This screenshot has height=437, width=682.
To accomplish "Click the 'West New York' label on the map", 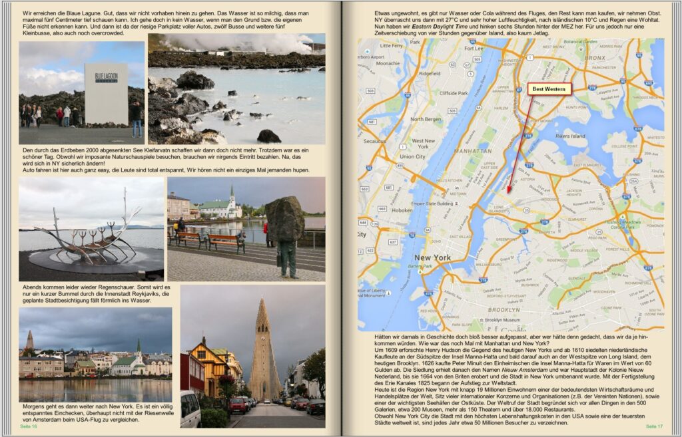I will (423, 144).
